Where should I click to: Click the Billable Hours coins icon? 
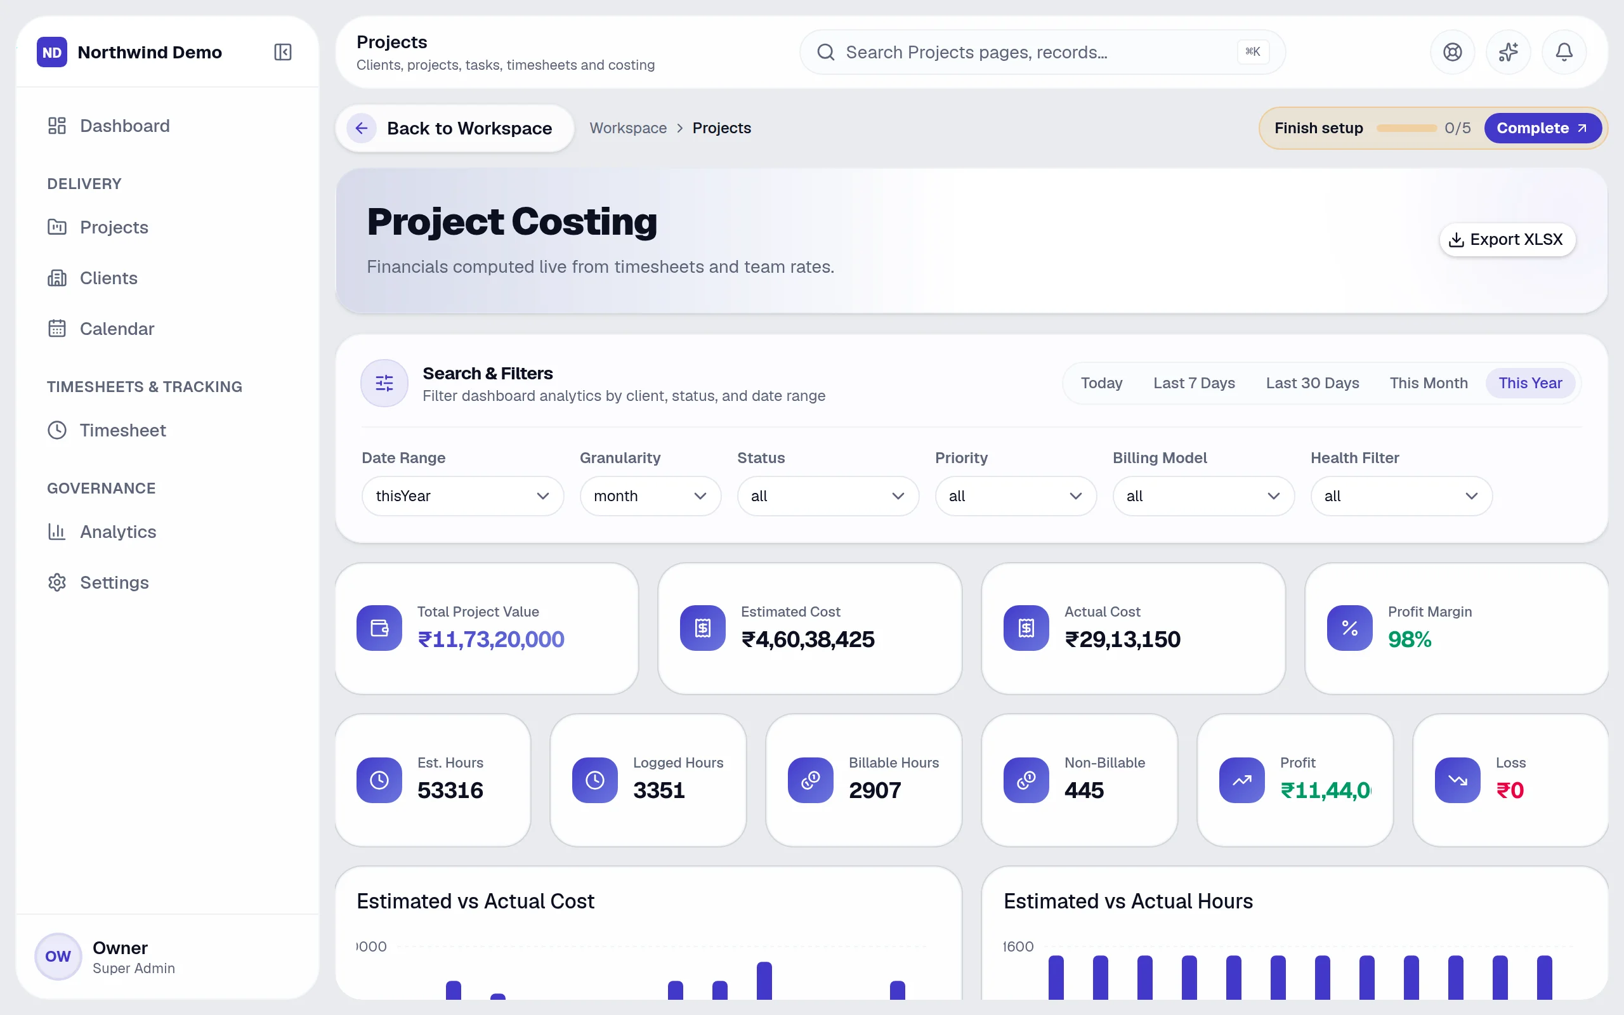(811, 780)
